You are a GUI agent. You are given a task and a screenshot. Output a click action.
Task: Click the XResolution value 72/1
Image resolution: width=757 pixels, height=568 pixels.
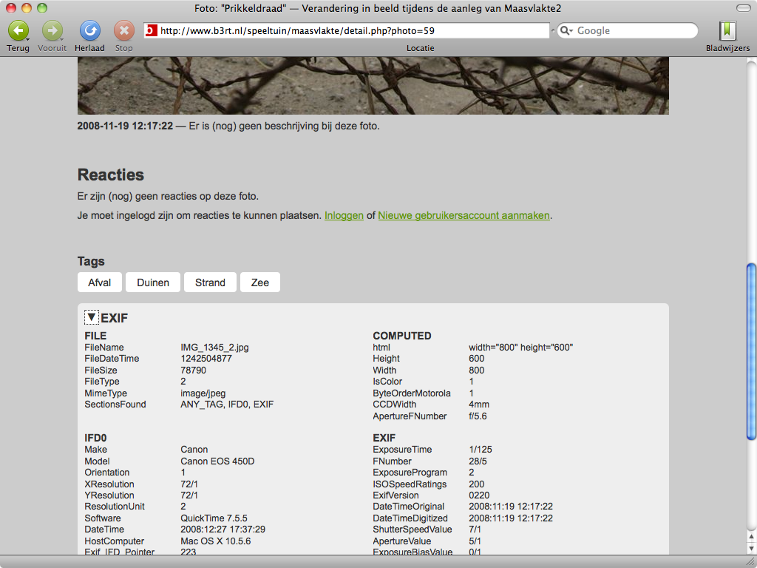pyautogui.click(x=189, y=484)
